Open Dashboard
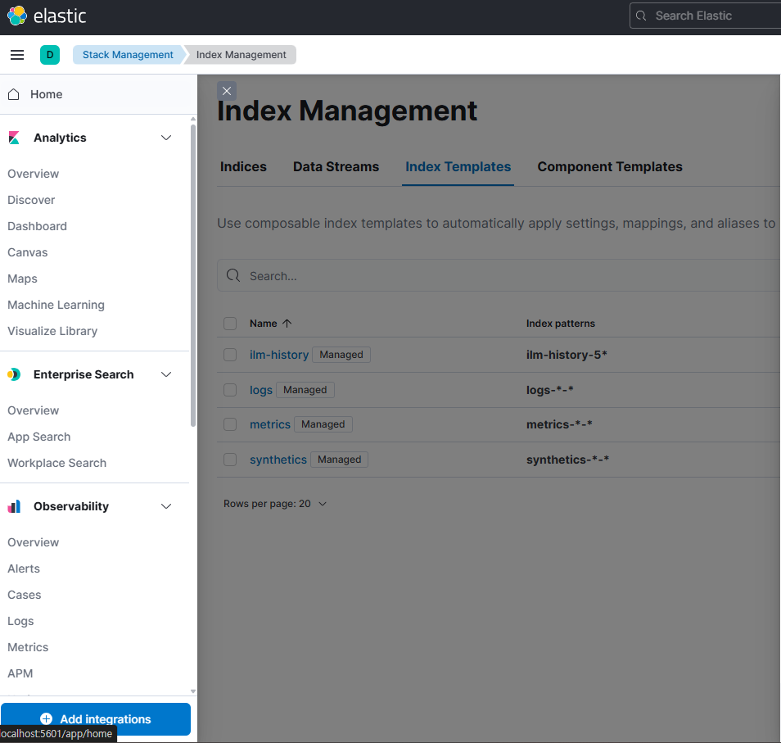The image size is (781, 743). pyautogui.click(x=38, y=226)
